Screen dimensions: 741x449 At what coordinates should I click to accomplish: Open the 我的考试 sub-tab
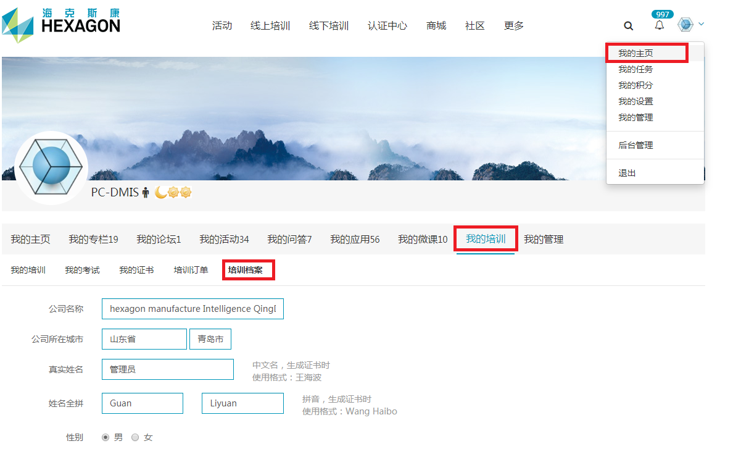coord(82,271)
